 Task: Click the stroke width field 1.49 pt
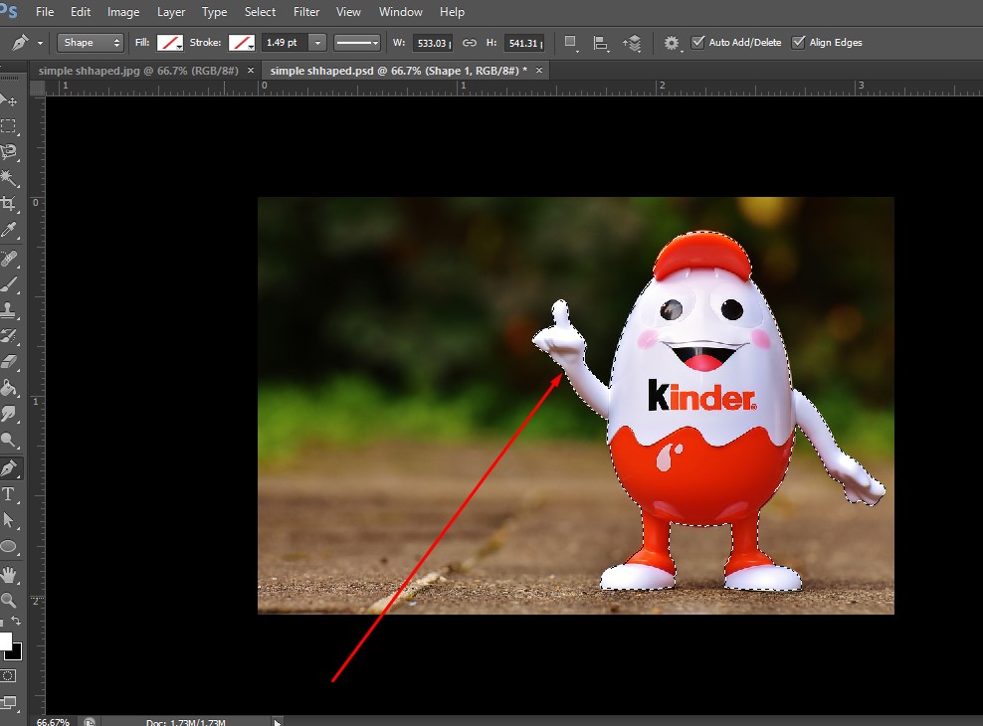(x=285, y=43)
